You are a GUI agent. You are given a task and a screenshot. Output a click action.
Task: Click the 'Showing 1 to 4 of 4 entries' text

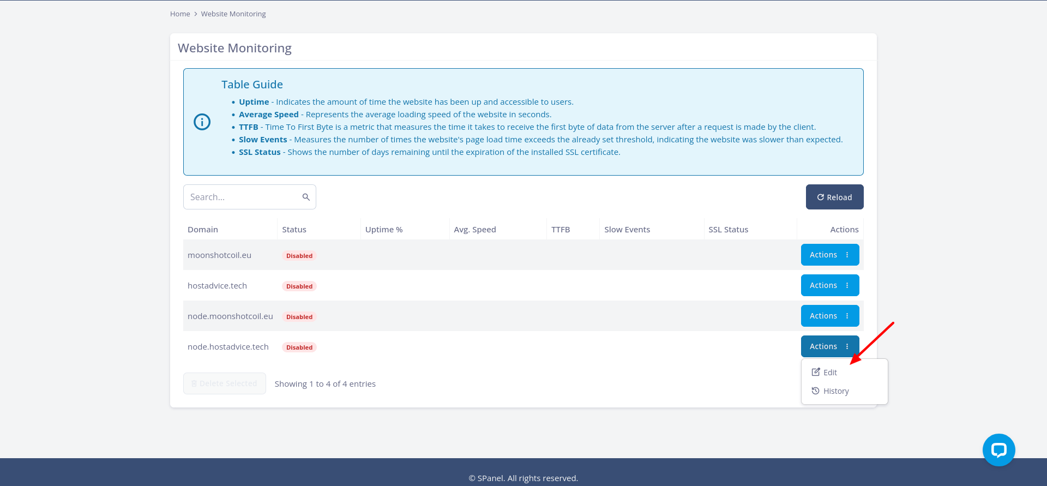click(x=325, y=383)
